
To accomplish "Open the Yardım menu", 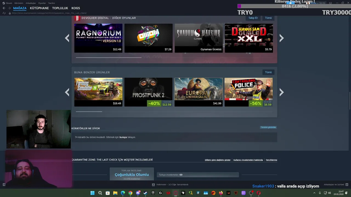I will (x=52, y=3).
